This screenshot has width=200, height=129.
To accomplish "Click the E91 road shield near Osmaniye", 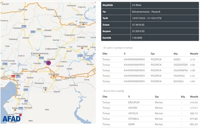I will [x=13, y=76].
